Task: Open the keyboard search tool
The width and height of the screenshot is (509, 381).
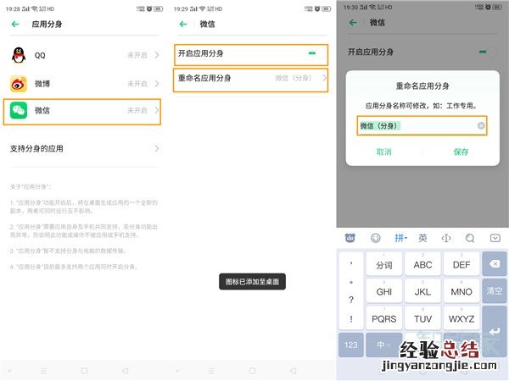Action: [x=470, y=238]
